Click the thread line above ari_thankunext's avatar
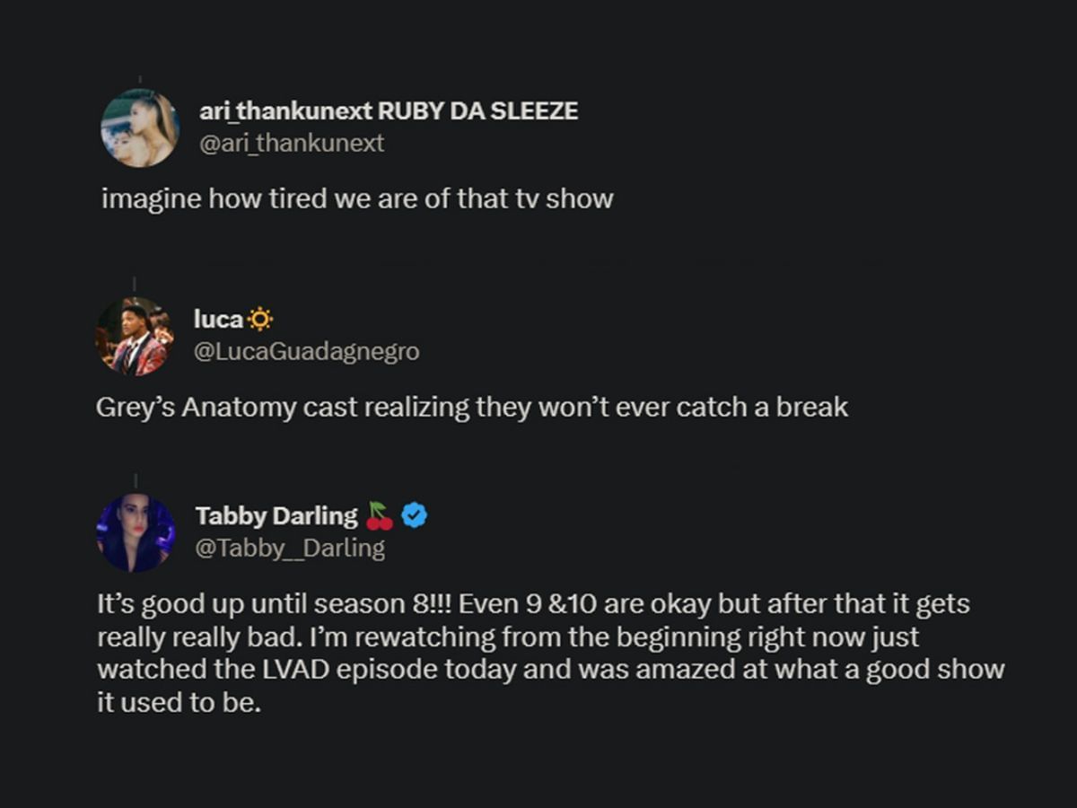Image resolution: width=1077 pixels, height=808 pixels. coord(139,82)
